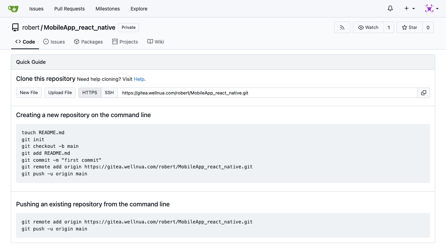Expand the plus create-new dropdown
446x251 pixels.
pos(409,9)
